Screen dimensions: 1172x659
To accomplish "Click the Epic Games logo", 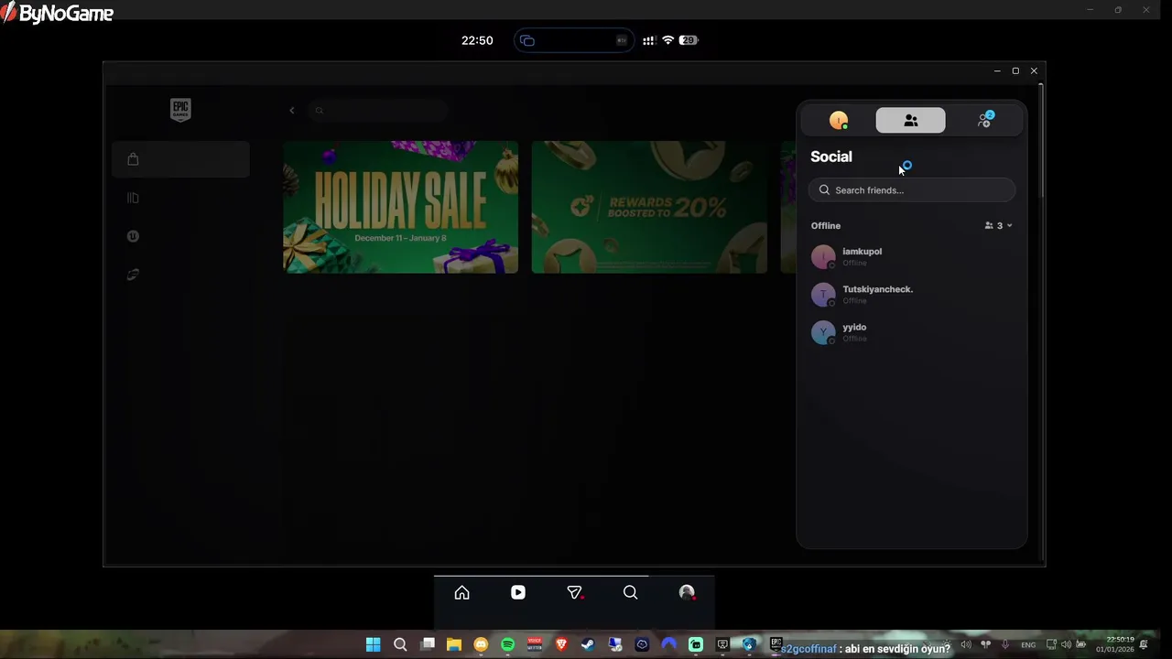I will [180, 110].
